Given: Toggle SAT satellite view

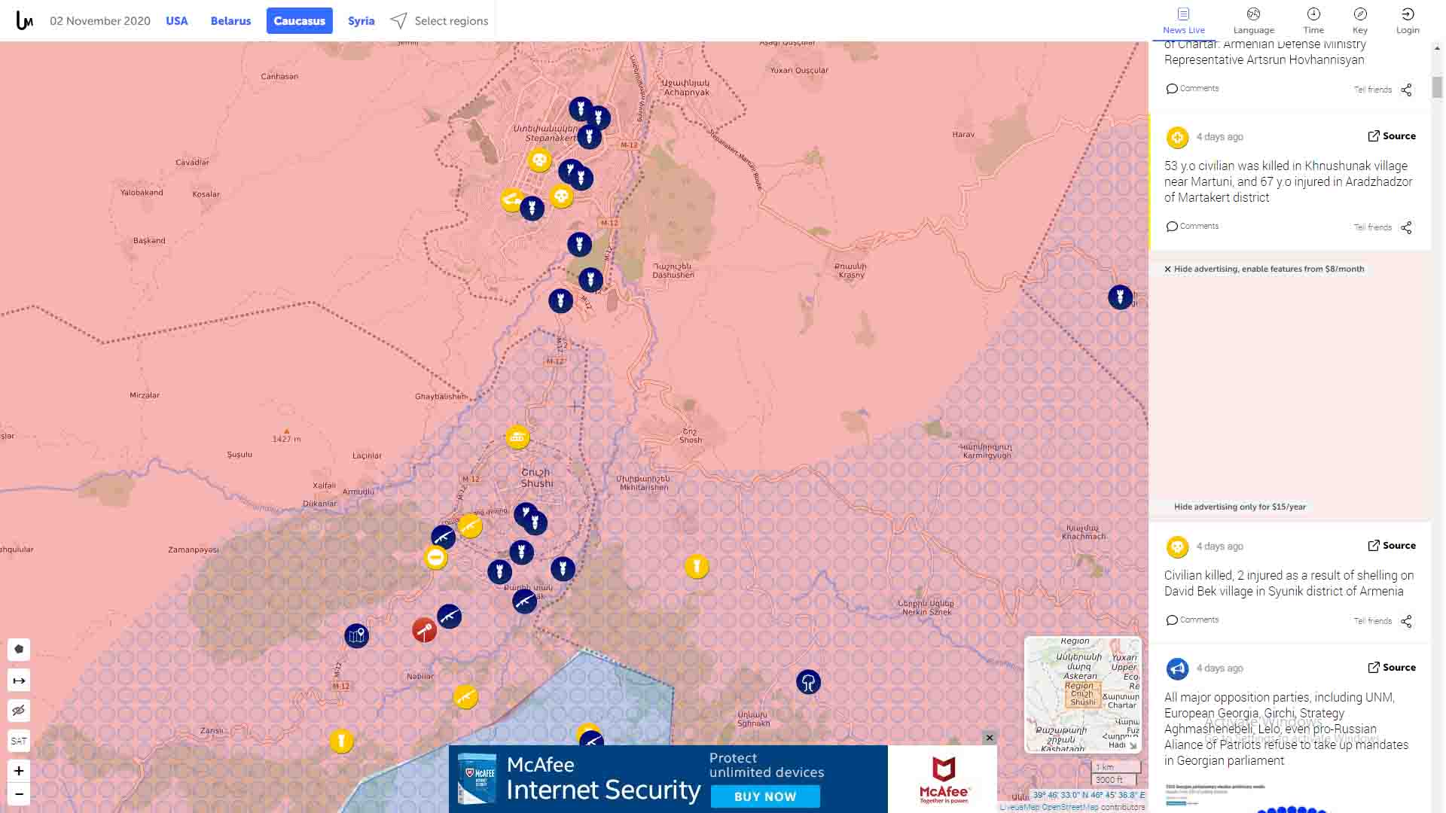Looking at the screenshot, I should [19, 741].
